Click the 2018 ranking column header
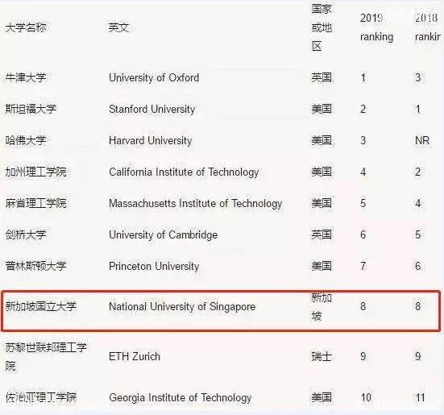The height and width of the screenshot is (415, 444). tap(428, 27)
